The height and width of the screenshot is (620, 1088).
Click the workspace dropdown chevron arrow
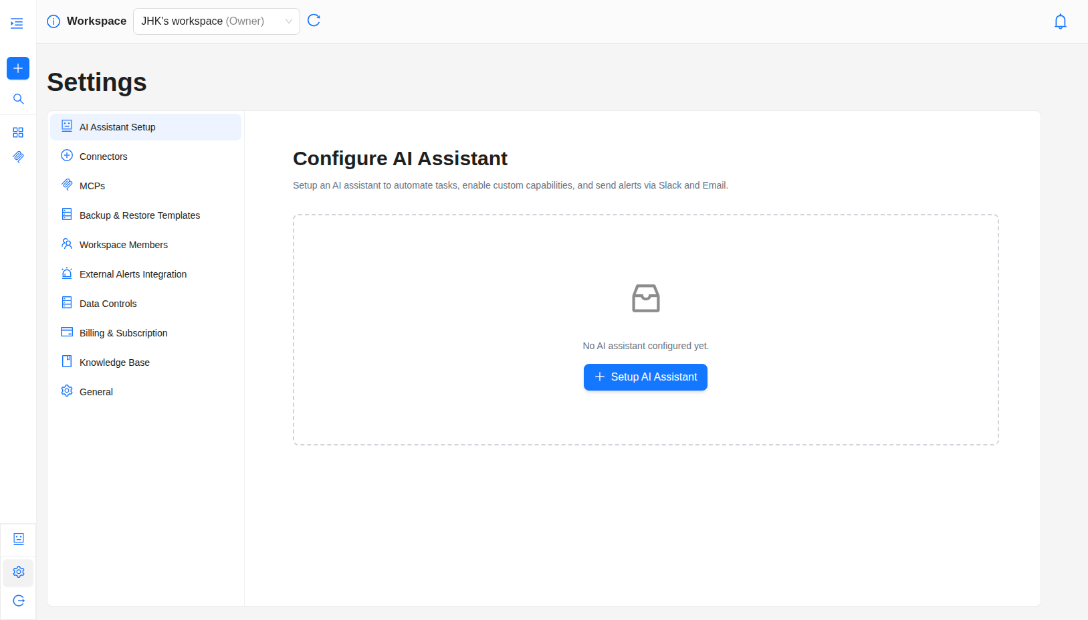coord(289,21)
